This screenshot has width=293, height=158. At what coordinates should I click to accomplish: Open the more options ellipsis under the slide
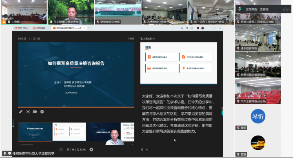(42, 112)
